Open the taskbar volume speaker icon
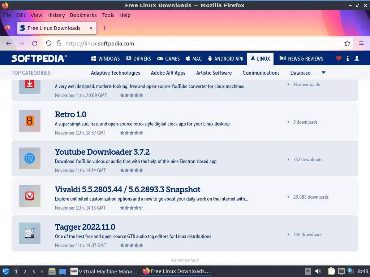The height and width of the screenshot is (277, 370). coord(318,271)
